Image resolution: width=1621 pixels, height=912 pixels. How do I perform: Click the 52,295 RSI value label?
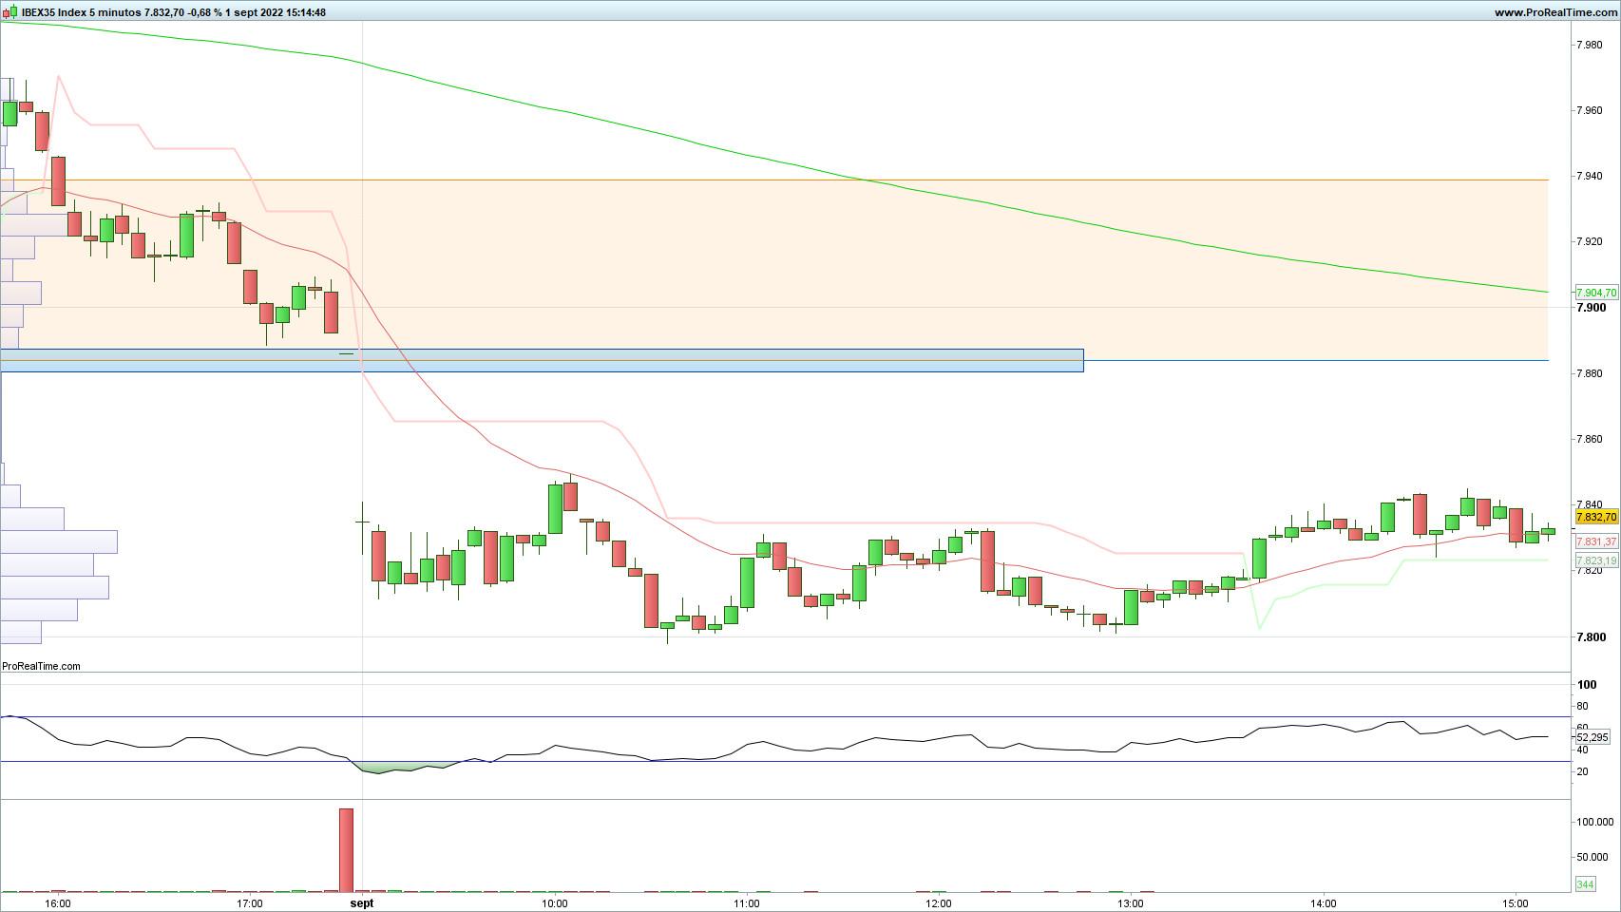(1592, 737)
